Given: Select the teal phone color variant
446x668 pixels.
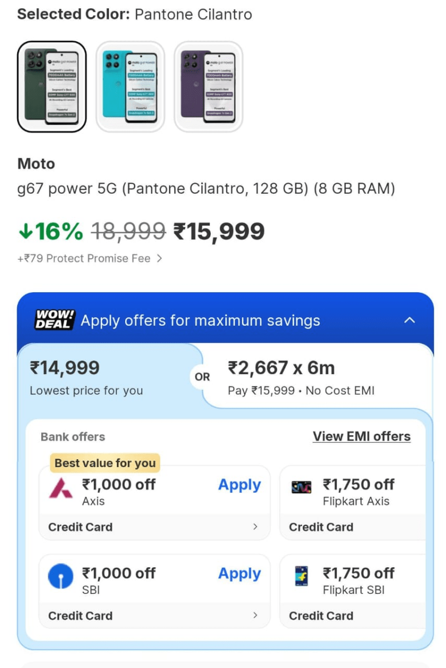Looking at the screenshot, I should 131,86.
